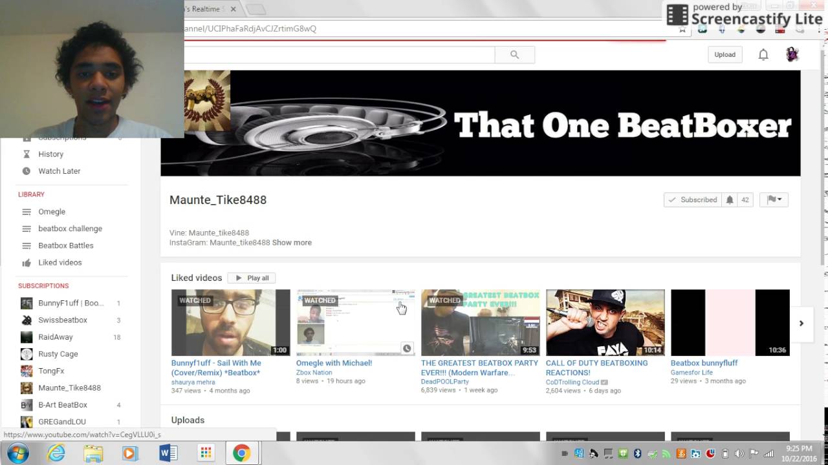
Task: Open the volume speaker tray icon
Action: pos(739,453)
